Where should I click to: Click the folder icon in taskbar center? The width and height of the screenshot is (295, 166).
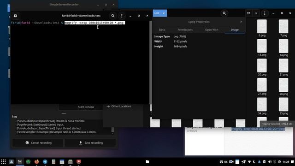pos(147,162)
